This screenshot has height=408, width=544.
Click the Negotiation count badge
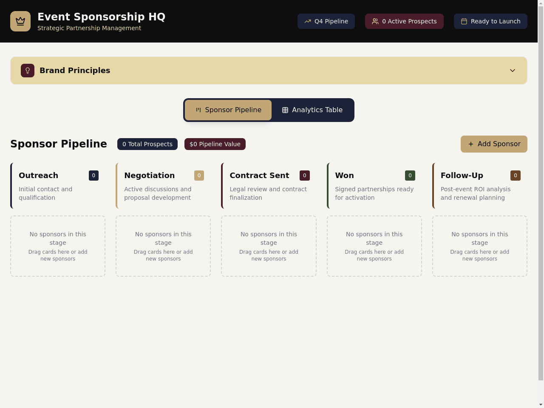199,176
